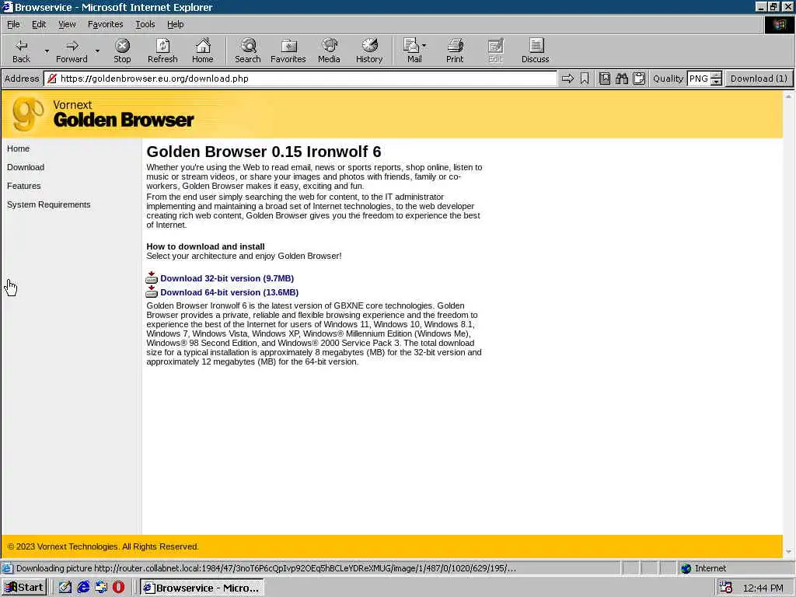Open the View menu
Screen dimensions: 796x597
(67, 24)
